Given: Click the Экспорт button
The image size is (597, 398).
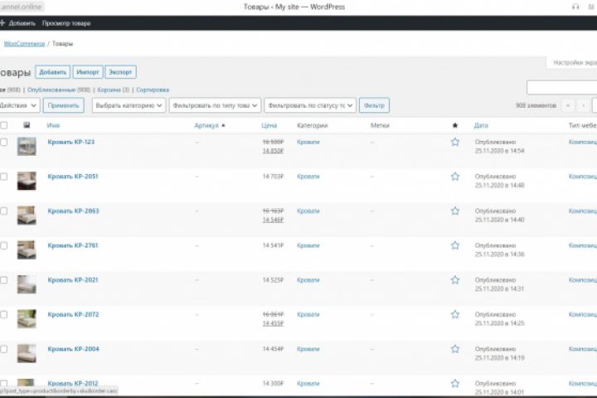Looking at the screenshot, I should click(x=120, y=72).
